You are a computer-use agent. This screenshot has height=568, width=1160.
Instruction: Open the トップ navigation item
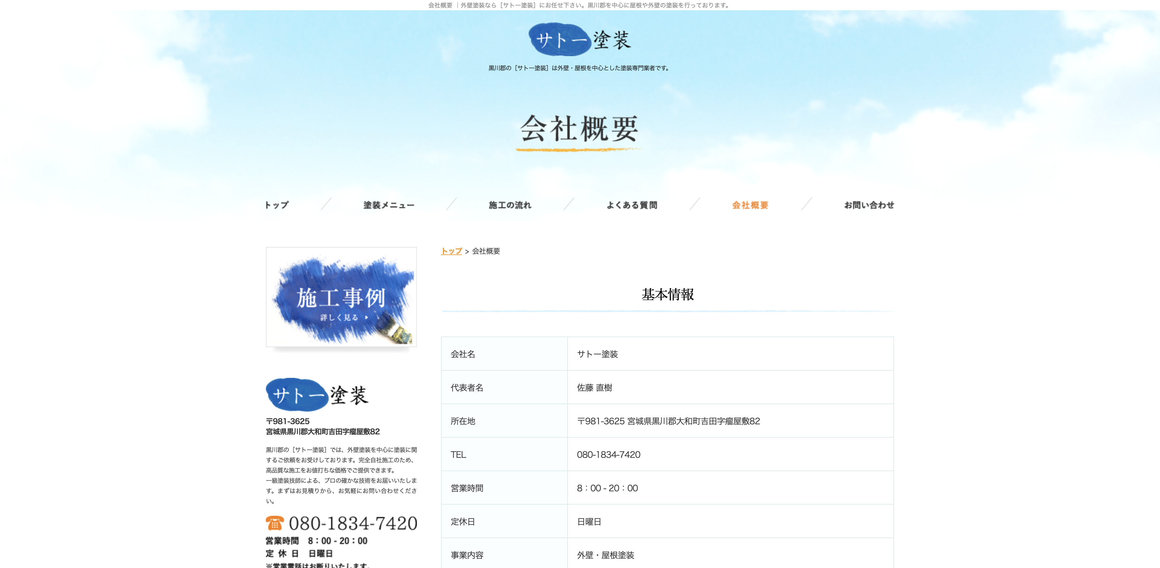click(276, 205)
